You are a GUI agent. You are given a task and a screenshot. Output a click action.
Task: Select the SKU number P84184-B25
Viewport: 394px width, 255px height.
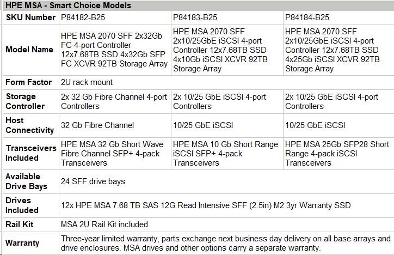click(307, 17)
